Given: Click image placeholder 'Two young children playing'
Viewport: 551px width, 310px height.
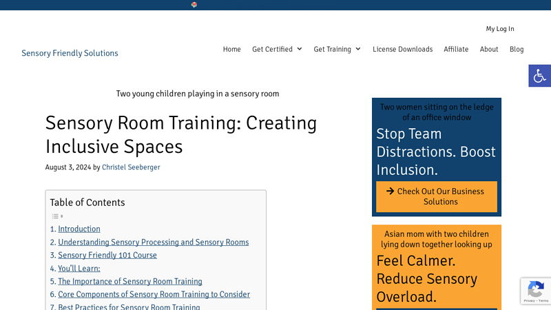Looking at the screenshot, I should 198,94.
